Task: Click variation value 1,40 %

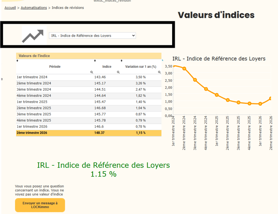Action: point(141,102)
